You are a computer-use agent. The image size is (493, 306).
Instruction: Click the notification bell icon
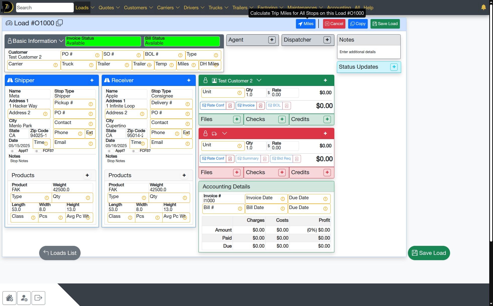coord(483,7)
